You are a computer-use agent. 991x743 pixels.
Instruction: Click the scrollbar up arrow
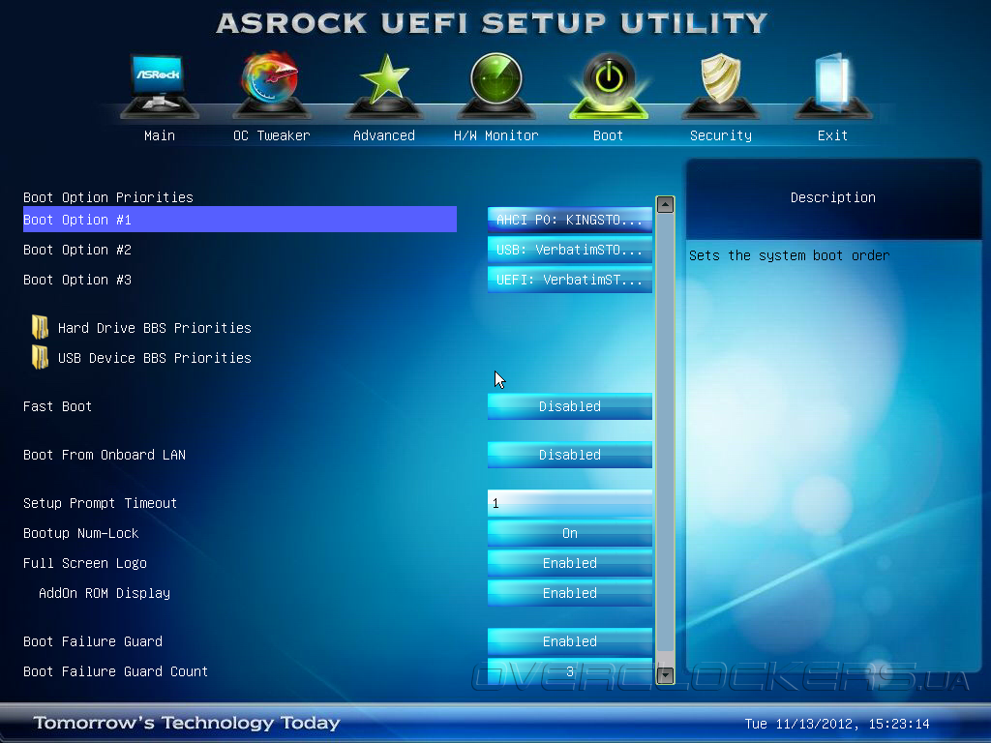(665, 205)
